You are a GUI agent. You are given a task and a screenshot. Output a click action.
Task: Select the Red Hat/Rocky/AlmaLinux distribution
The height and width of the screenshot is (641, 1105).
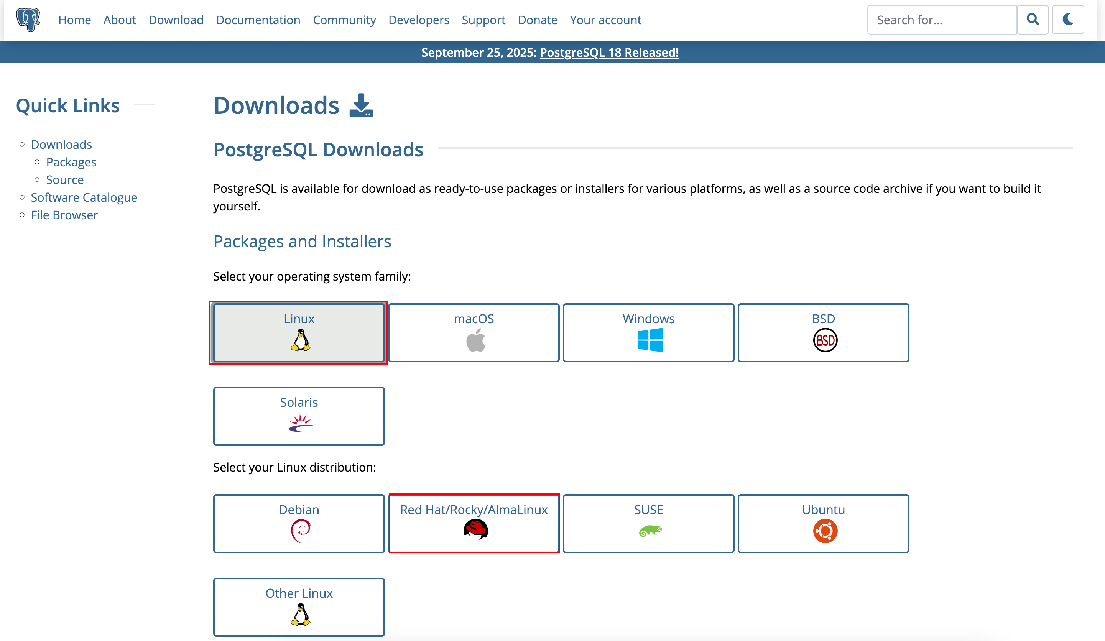[474, 524]
